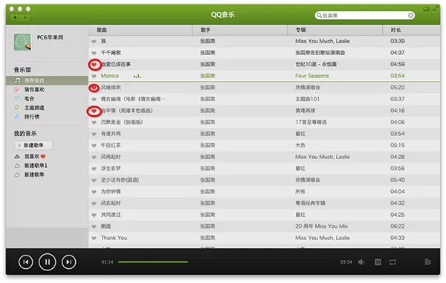Screen dimensions: 446x283
Task: Unlike the song 当年情
Action: click(x=94, y=111)
